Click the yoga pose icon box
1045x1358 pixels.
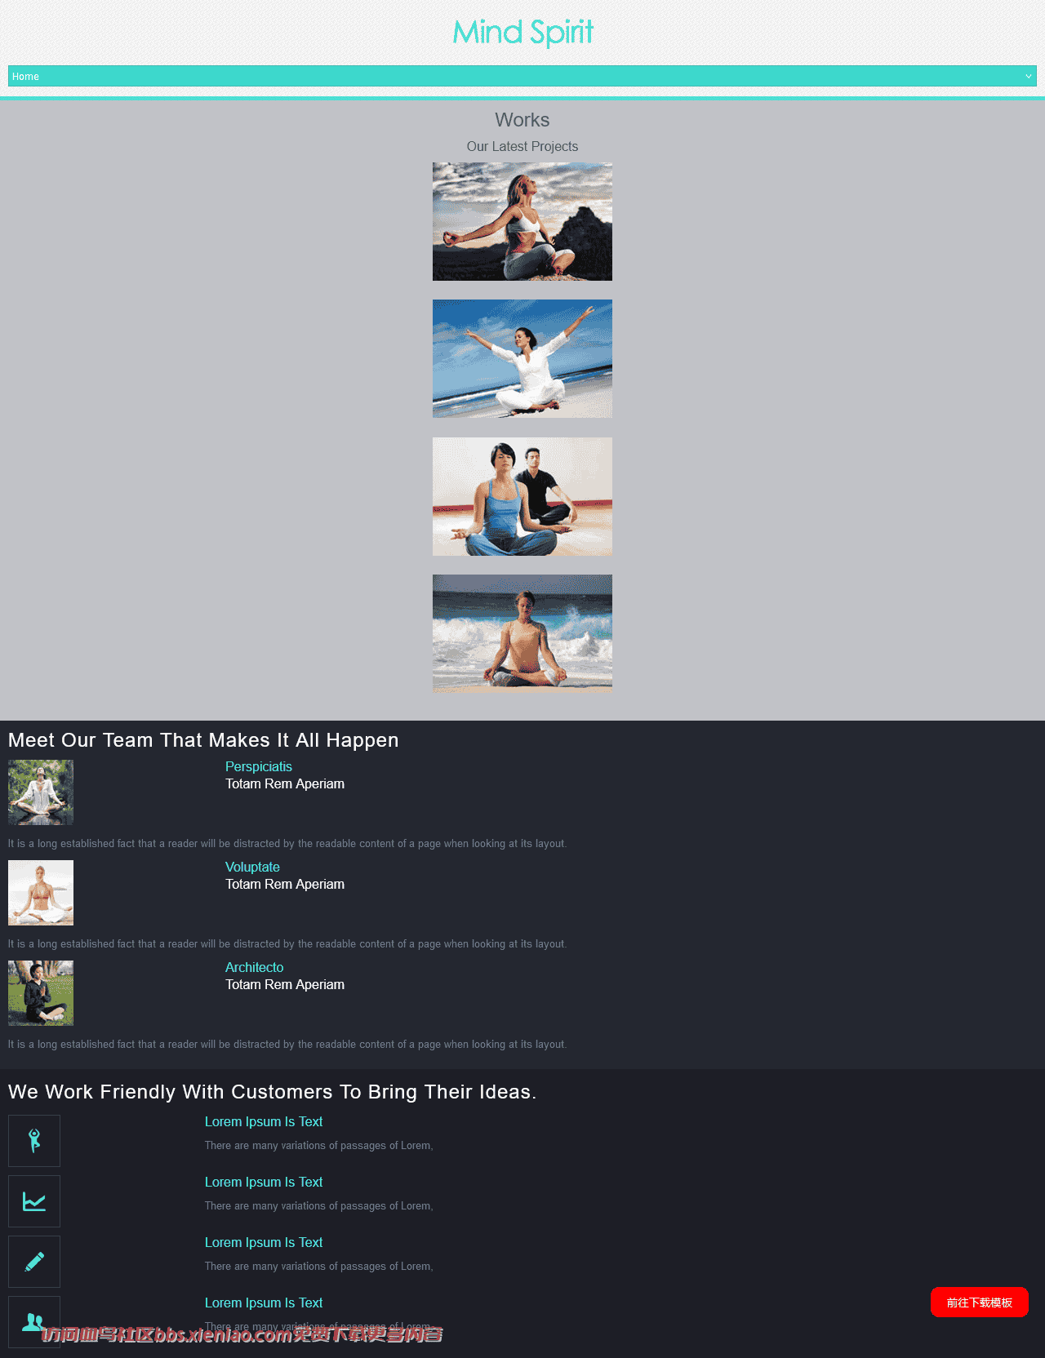pyautogui.click(x=34, y=1141)
